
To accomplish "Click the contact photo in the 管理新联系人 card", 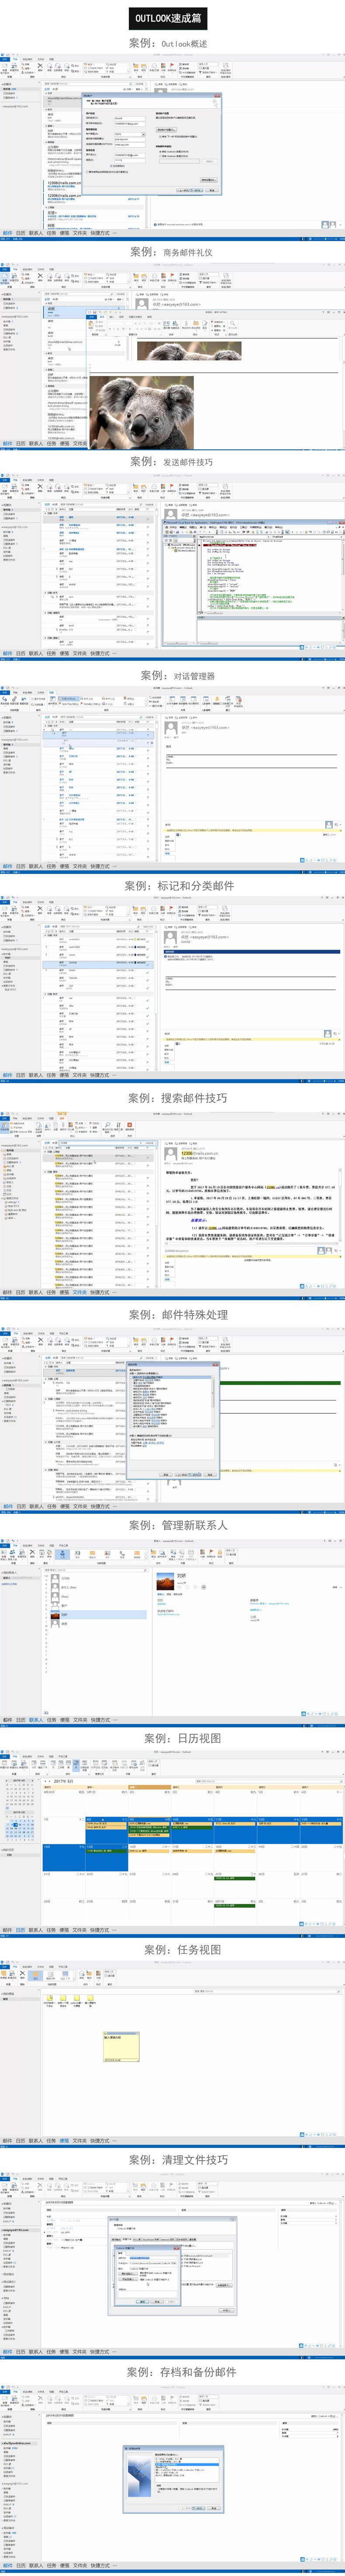I will point(165,1581).
